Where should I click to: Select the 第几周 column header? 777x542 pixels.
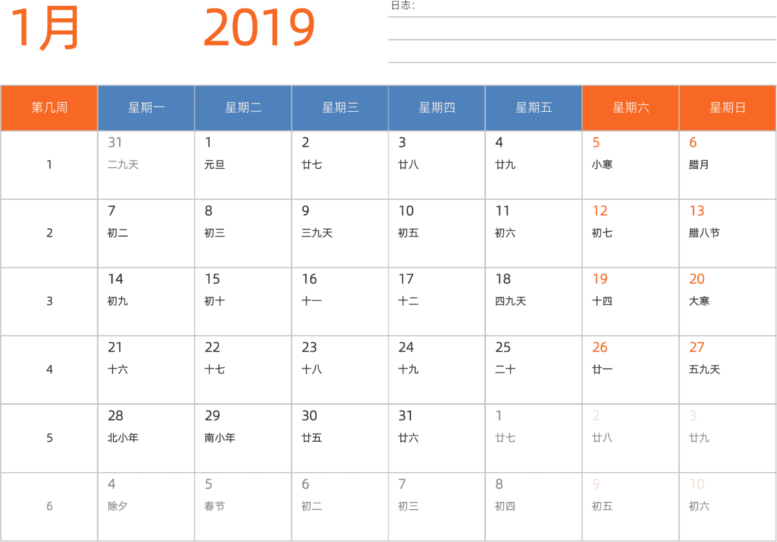coord(49,108)
